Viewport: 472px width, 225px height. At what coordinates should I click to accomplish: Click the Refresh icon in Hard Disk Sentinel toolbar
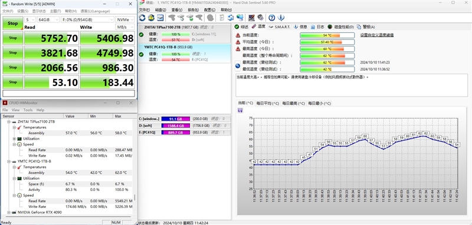142,18
